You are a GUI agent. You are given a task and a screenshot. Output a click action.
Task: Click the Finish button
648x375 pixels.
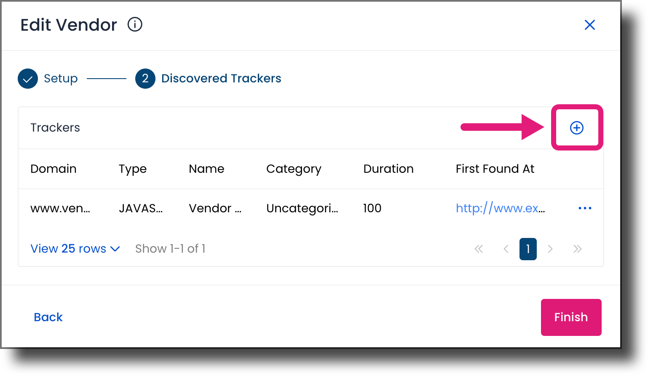(571, 317)
